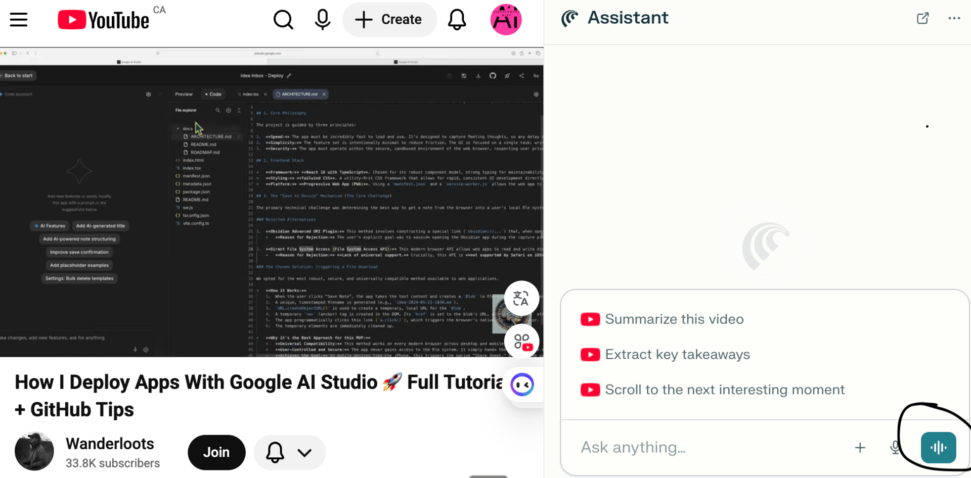Click the Join button
Viewport: 971px width, 478px height.
pos(216,452)
